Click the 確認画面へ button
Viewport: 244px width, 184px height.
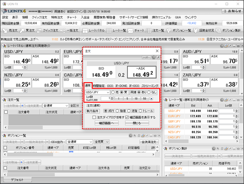click(106, 123)
